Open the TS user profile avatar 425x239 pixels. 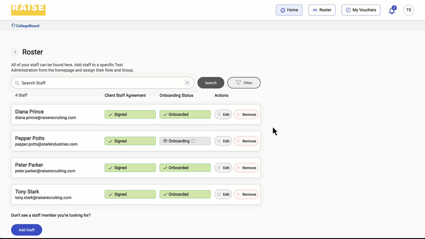tap(408, 10)
